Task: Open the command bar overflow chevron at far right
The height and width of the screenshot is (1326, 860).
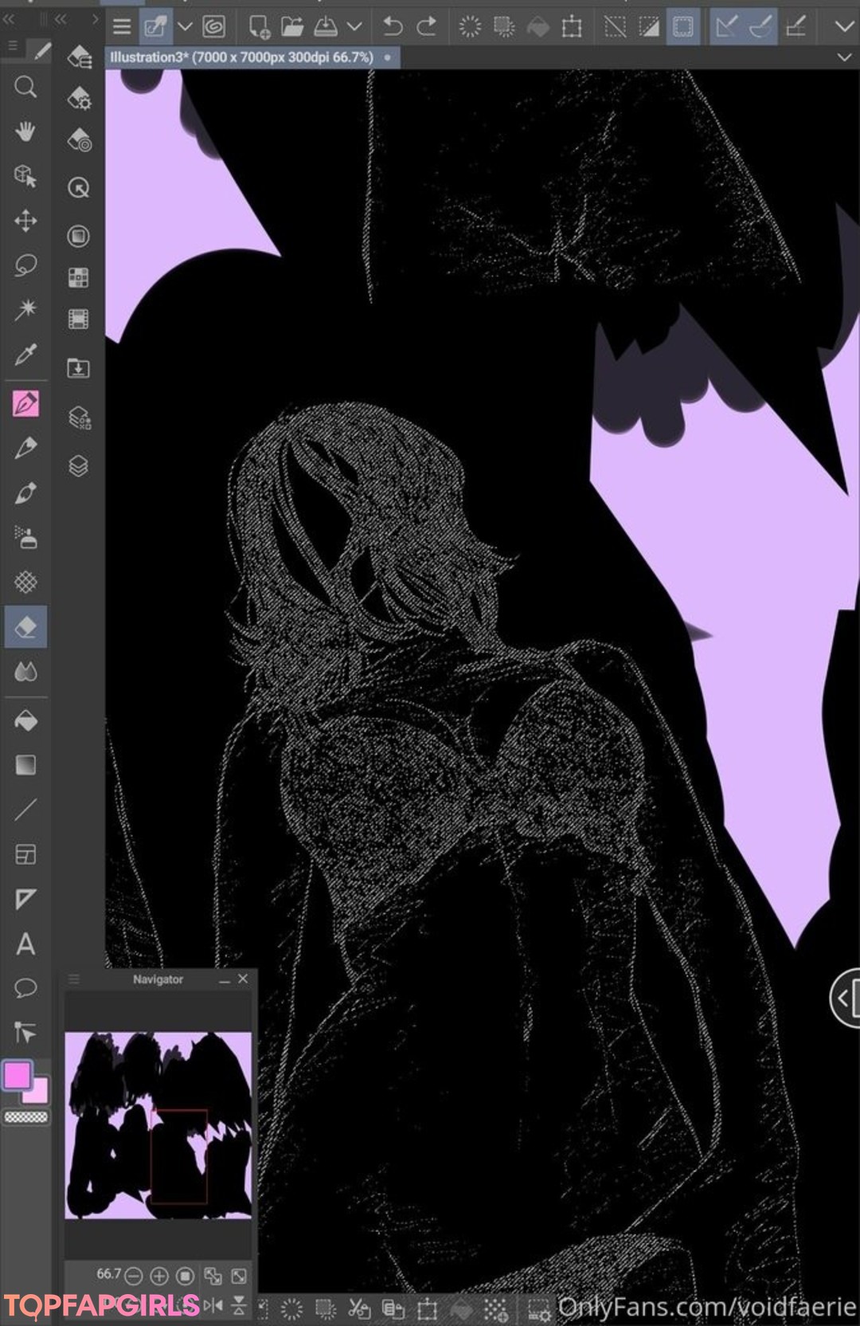Action: [x=843, y=27]
